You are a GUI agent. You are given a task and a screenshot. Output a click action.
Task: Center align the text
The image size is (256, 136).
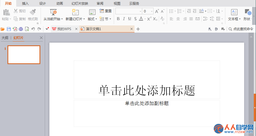tap(178, 19)
